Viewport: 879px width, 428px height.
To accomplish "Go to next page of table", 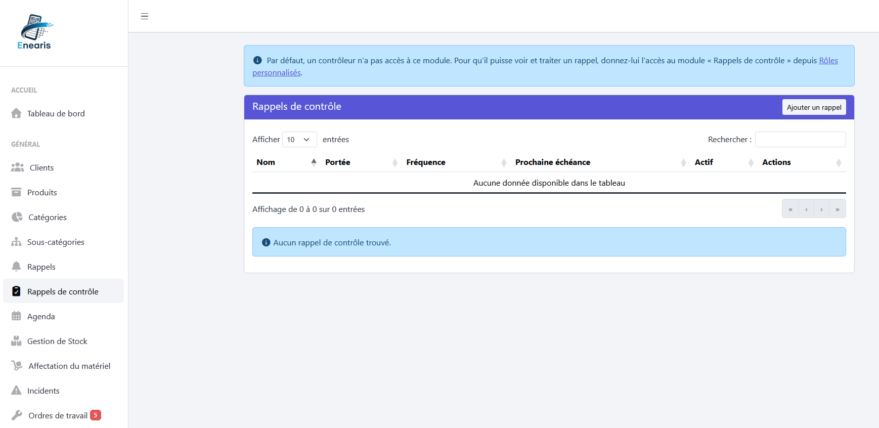I will pyautogui.click(x=821, y=209).
